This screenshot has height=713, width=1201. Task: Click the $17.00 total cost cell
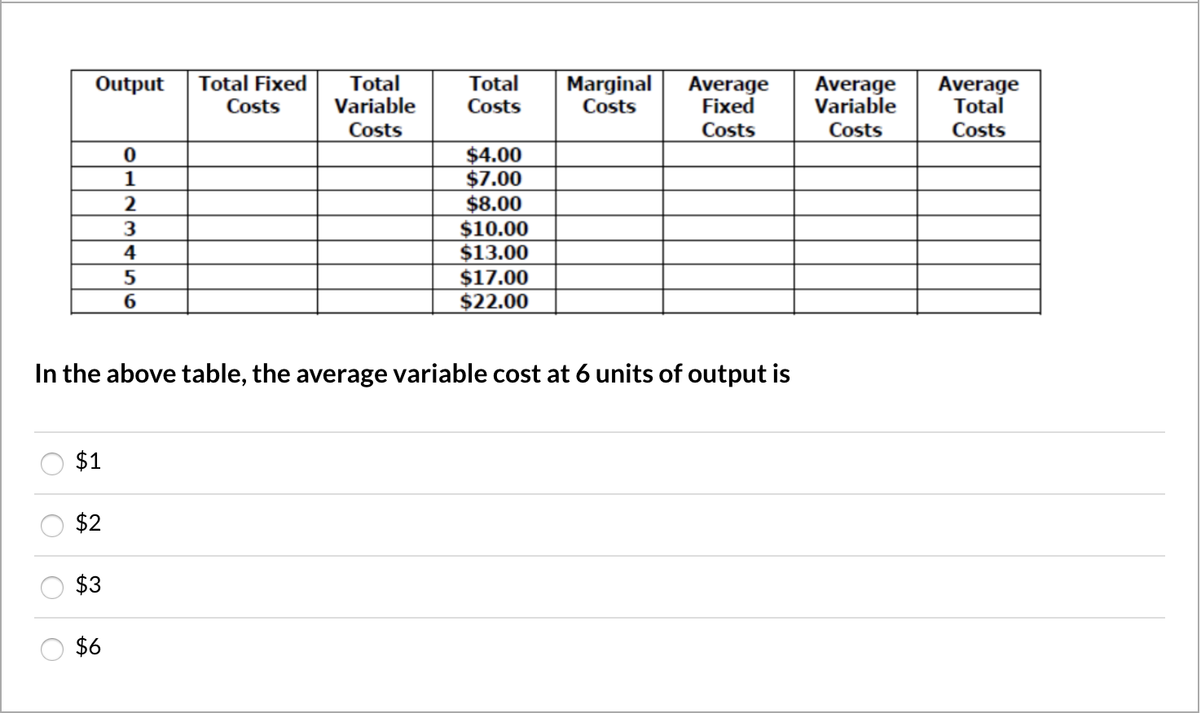[x=494, y=278]
